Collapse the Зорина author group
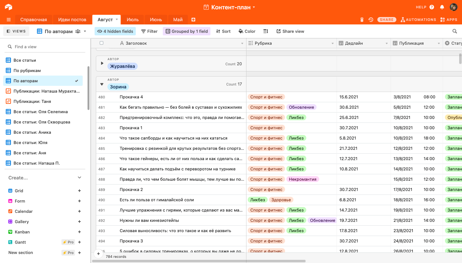This screenshot has width=462, height=263. 102,84
